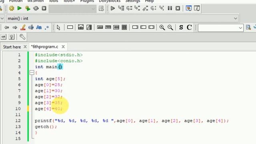Viewport: 256px width, 144px height.
Task: Click the black filled block icon
Action: coord(124,27)
